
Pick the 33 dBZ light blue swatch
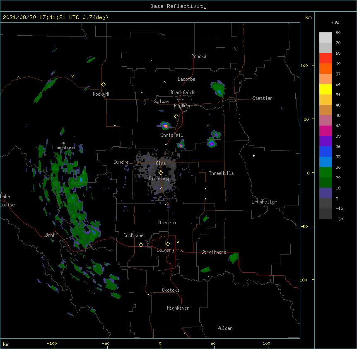click(326, 162)
